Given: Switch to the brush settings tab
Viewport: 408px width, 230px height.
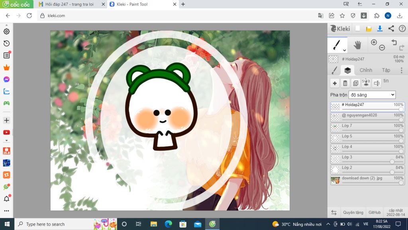Looking at the screenshot, I should pyautogui.click(x=335, y=70).
